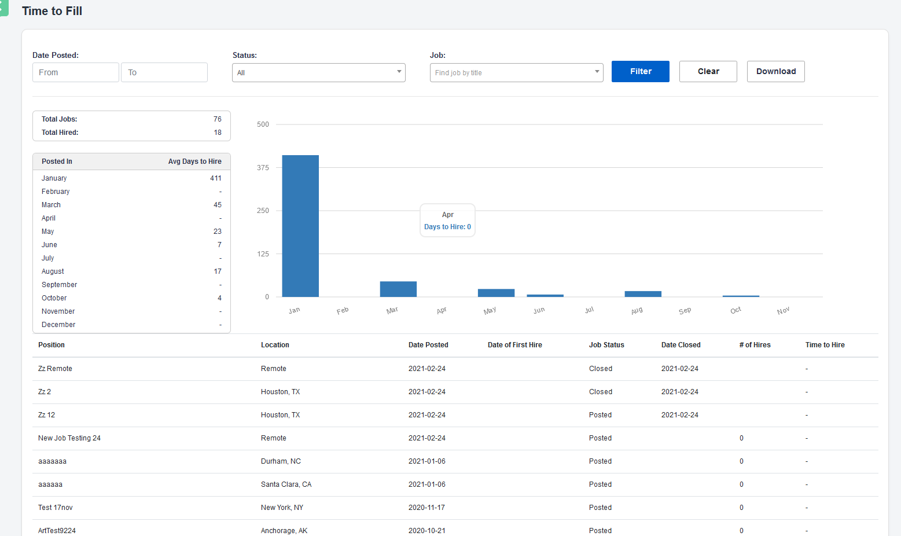
Task: Click the Job Status column header
Action: (x=606, y=344)
